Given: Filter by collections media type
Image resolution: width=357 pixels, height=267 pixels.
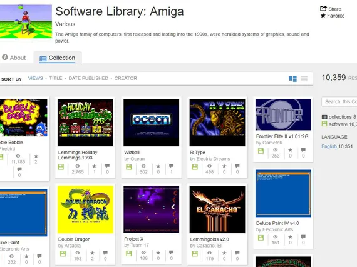Looking at the screenshot, I should click(339, 117).
